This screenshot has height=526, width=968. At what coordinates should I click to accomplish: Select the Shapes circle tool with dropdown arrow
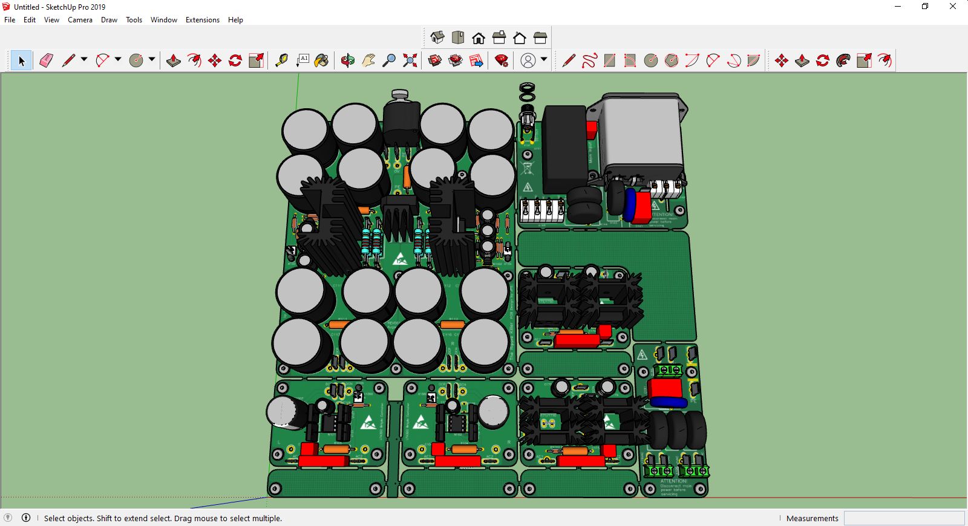pos(136,60)
